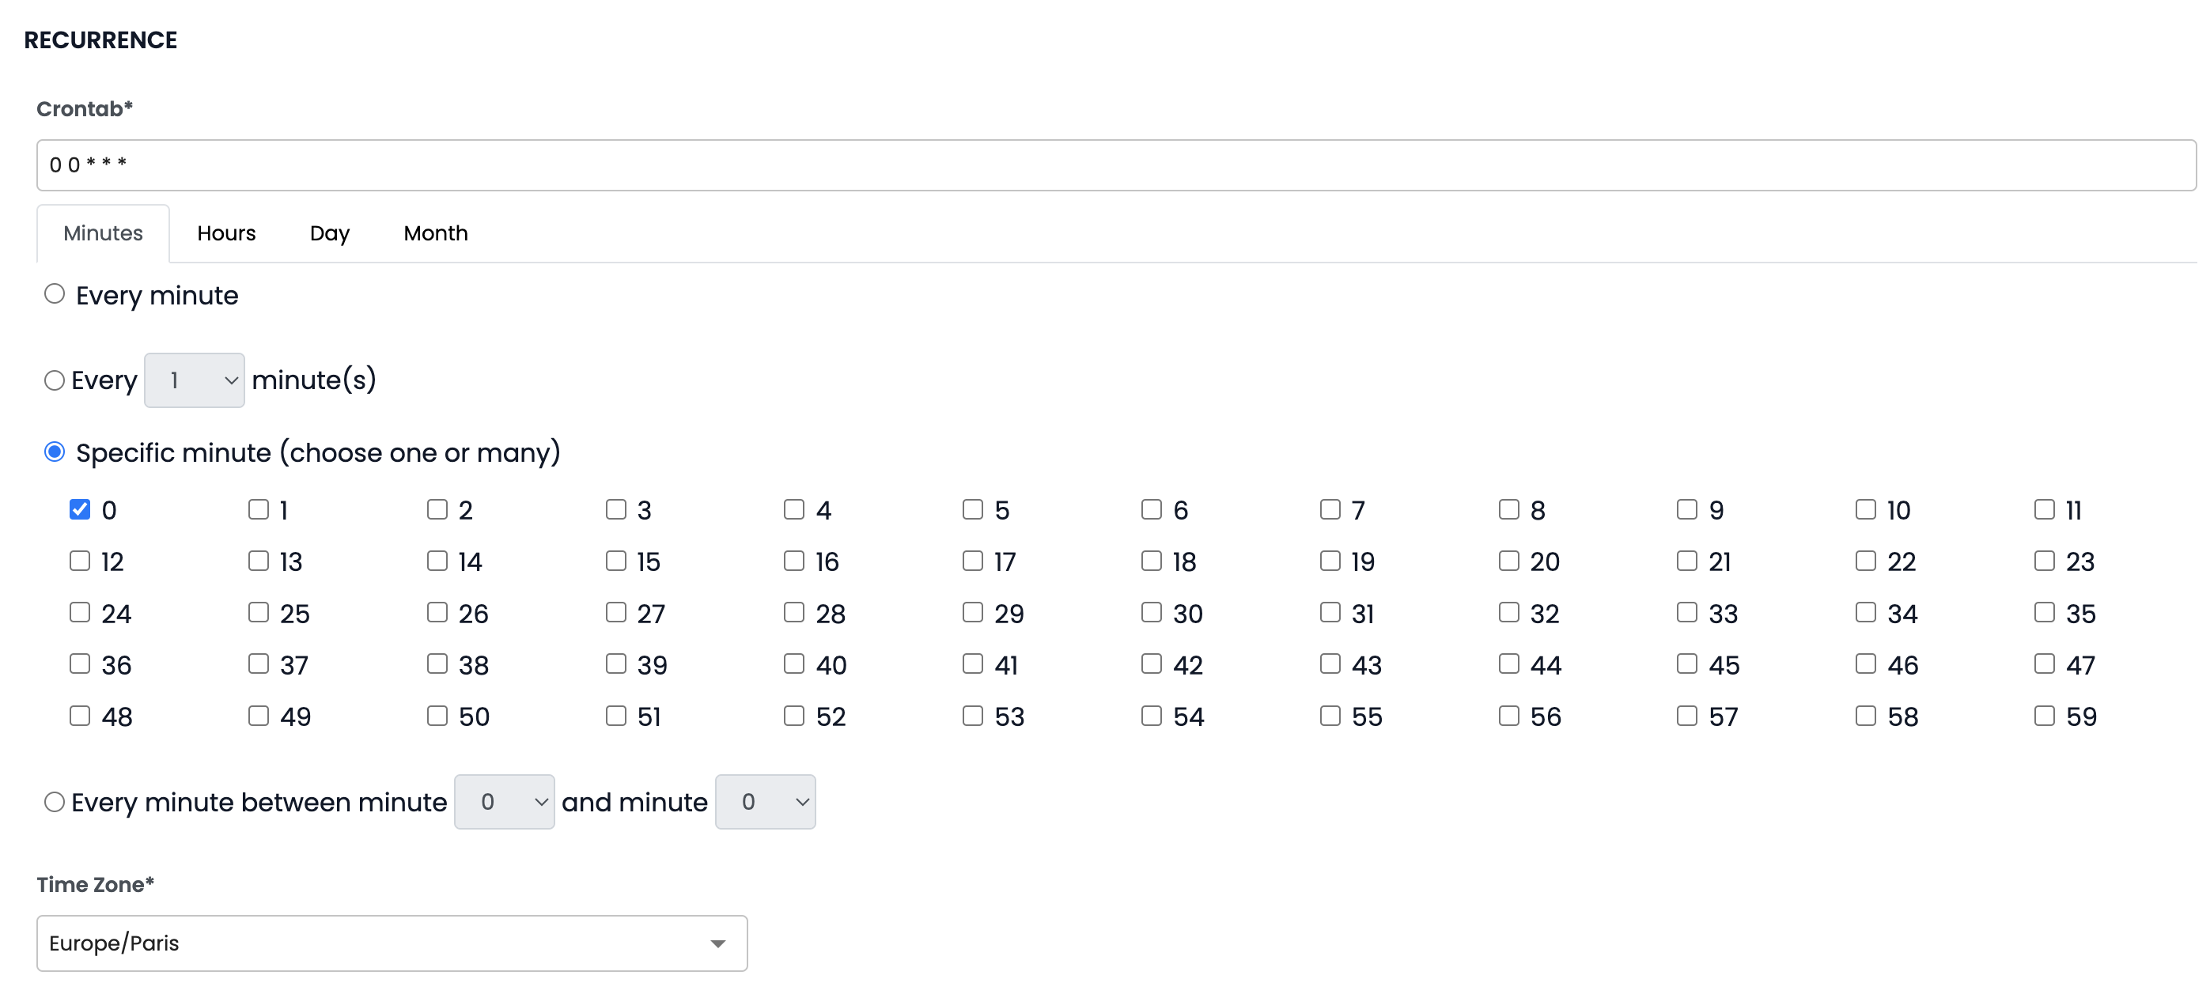Image resolution: width=2210 pixels, height=998 pixels.
Task: Click into the Crontab input field
Action: click(1115, 164)
